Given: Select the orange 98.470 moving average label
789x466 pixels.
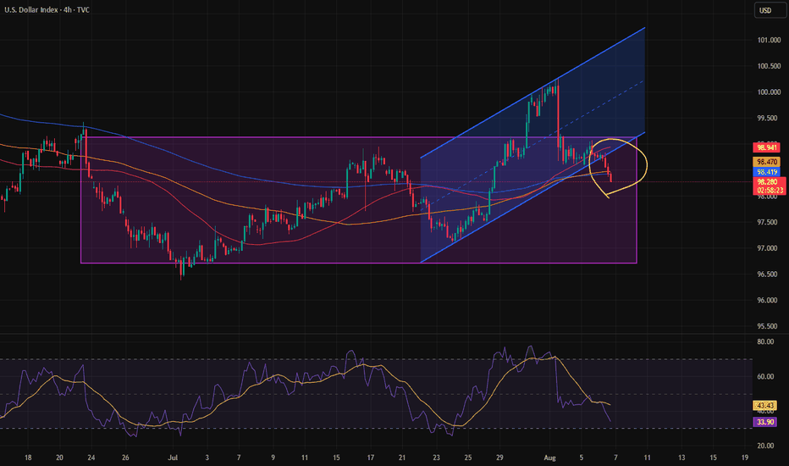Looking at the screenshot, I should 766,162.
